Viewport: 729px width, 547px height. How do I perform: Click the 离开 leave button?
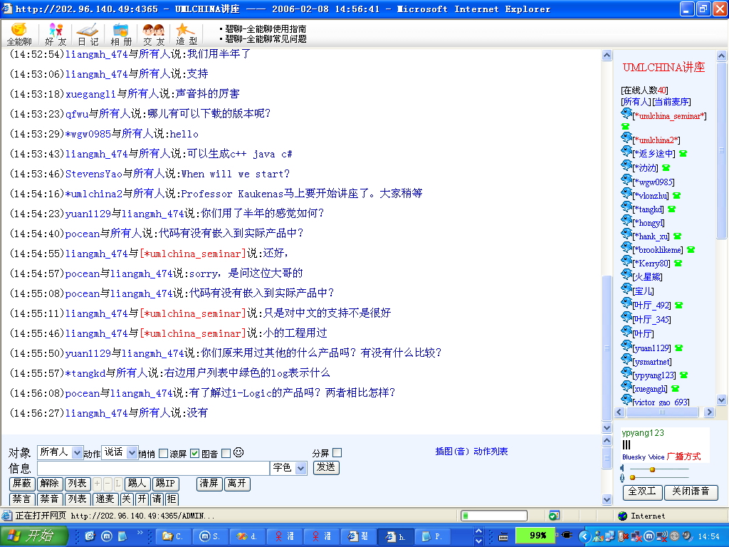(x=238, y=484)
